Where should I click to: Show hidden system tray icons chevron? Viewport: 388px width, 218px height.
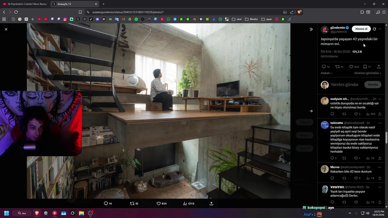pyautogui.click(x=350, y=213)
